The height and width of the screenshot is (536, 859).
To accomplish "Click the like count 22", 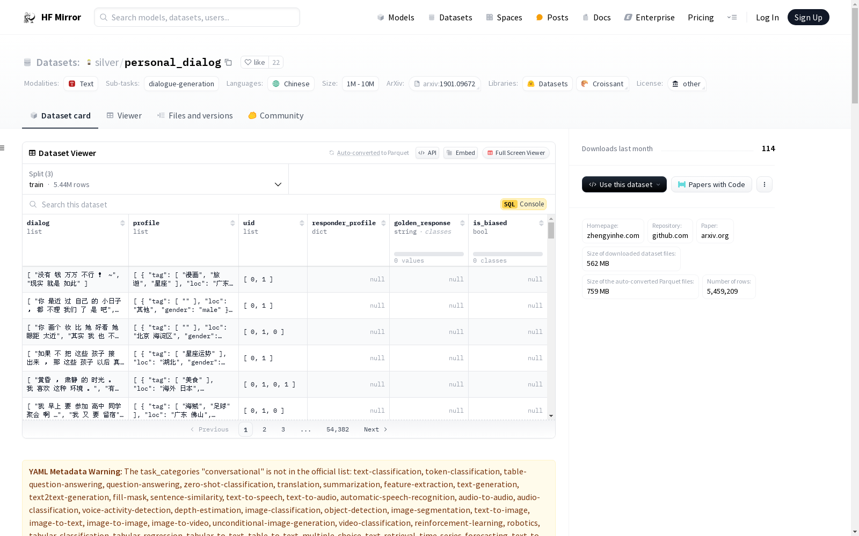I will tap(276, 63).
